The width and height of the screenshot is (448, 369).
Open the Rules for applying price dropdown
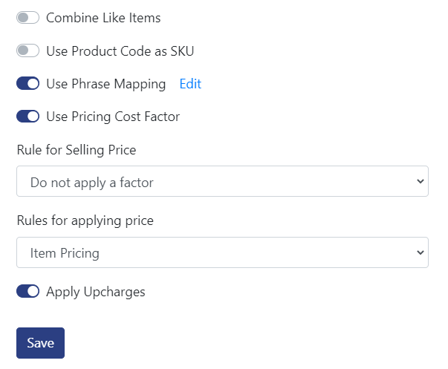pyautogui.click(x=222, y=252)
